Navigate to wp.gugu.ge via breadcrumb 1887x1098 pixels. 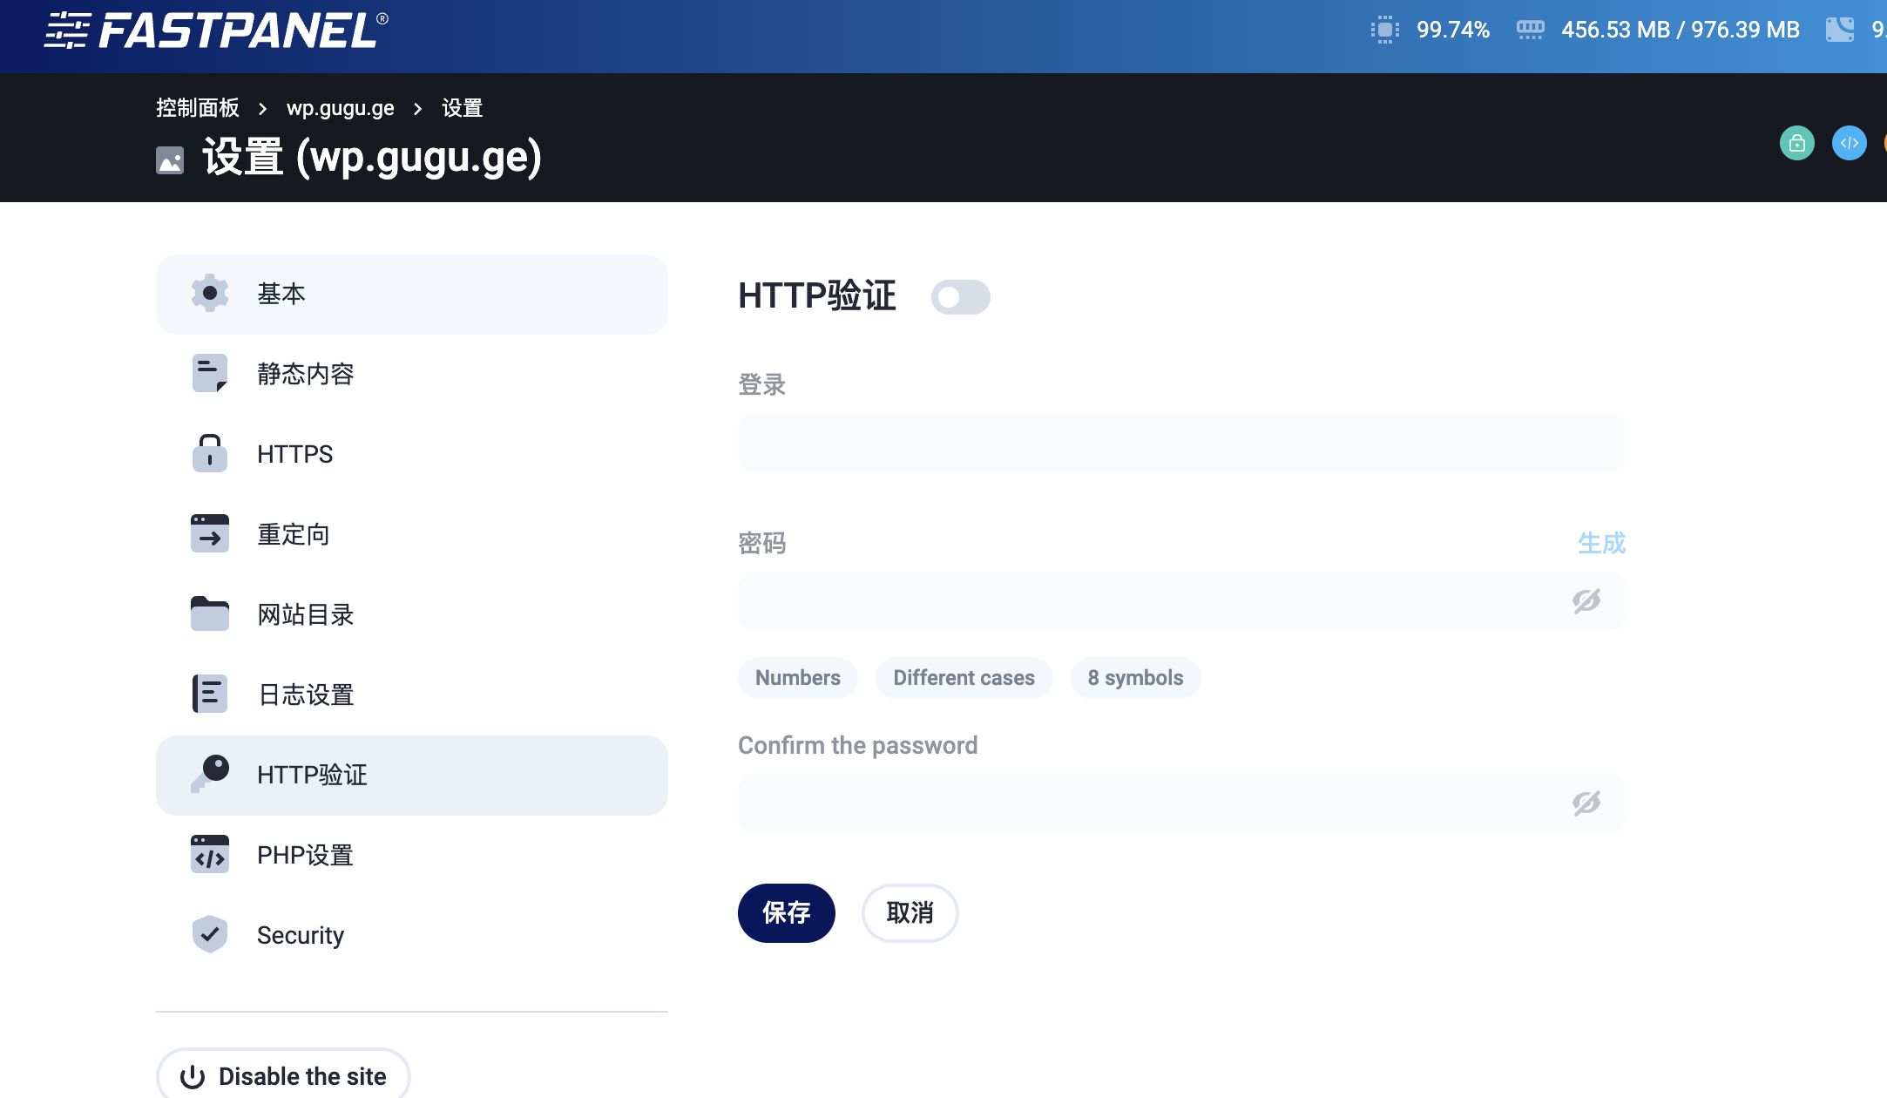coord(341,107)
